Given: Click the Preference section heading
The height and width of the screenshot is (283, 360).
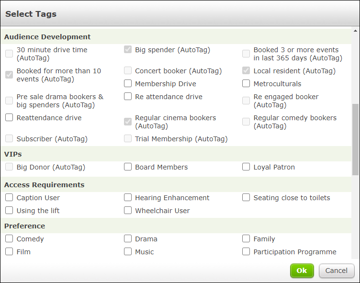Looking at the screenshot, I should (x=24, y=226).
